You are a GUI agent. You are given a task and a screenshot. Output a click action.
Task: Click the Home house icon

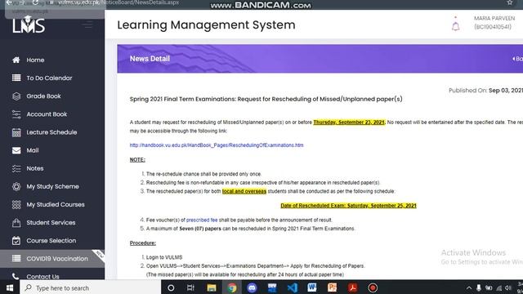pyautogui.click(x=16, y=60)
